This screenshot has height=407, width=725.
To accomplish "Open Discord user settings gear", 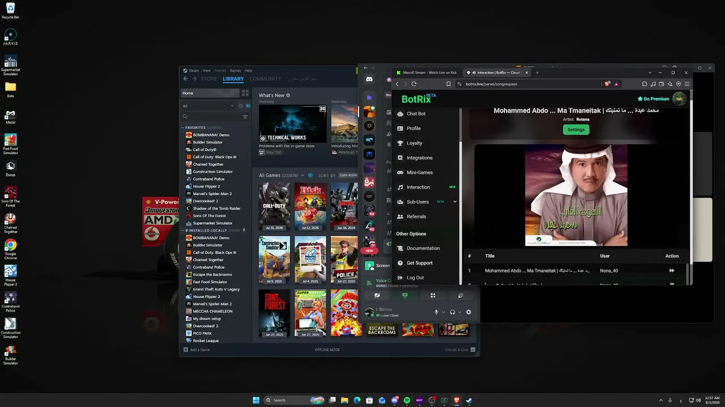I will pos(468,312).
